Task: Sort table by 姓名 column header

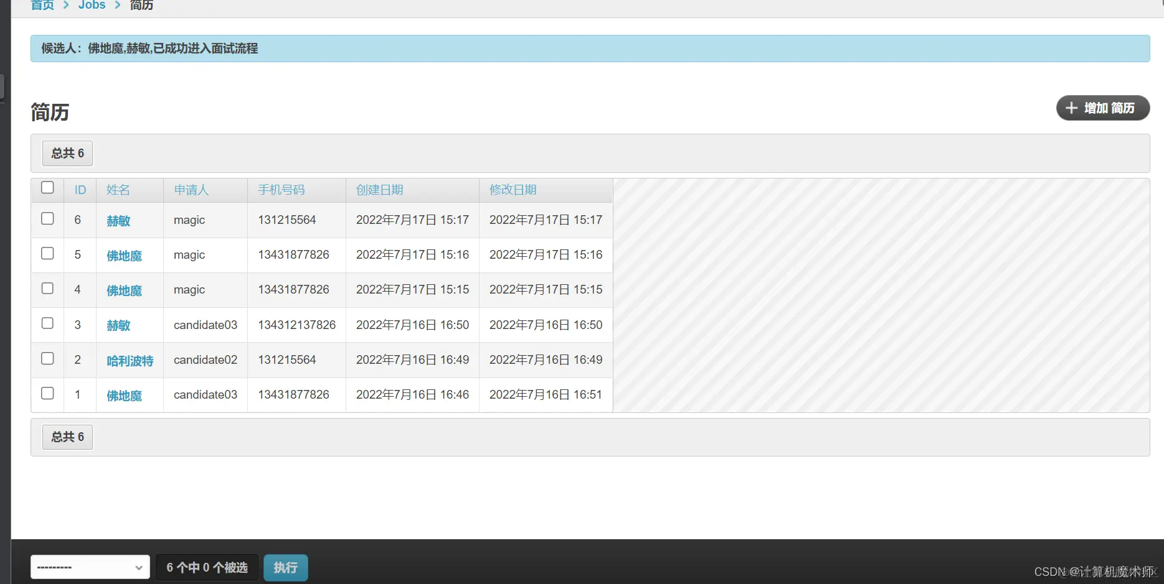Action: tap(118, 190)
